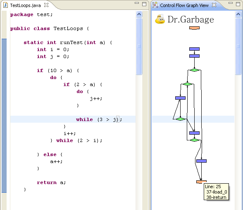
Task: Select the Control Flow Graph View tab
Action: point(184,5)
